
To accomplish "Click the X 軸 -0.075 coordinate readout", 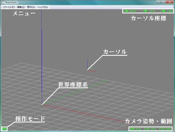I will pos(130,11).
